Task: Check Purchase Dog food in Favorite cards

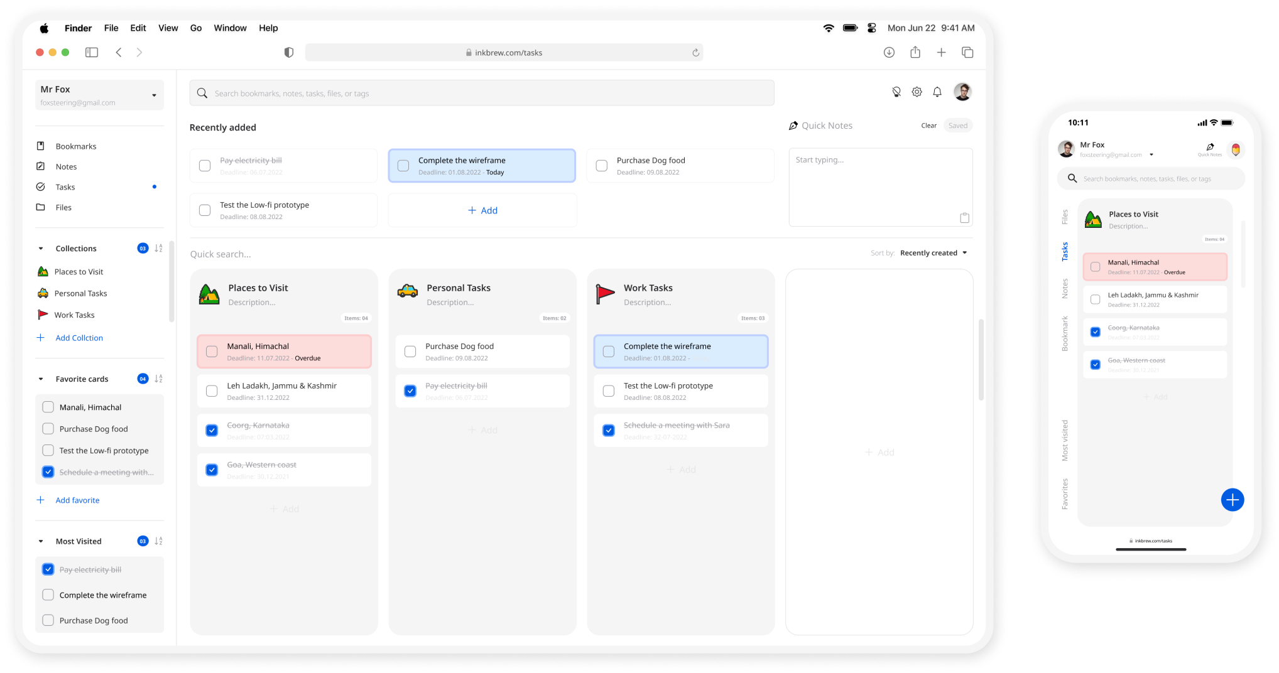Action: [48, 429]
